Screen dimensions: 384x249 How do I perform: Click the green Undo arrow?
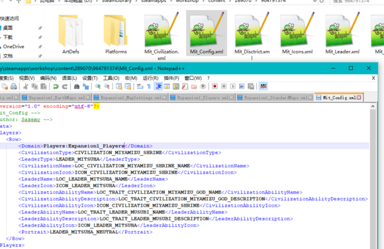click(56, 87)
